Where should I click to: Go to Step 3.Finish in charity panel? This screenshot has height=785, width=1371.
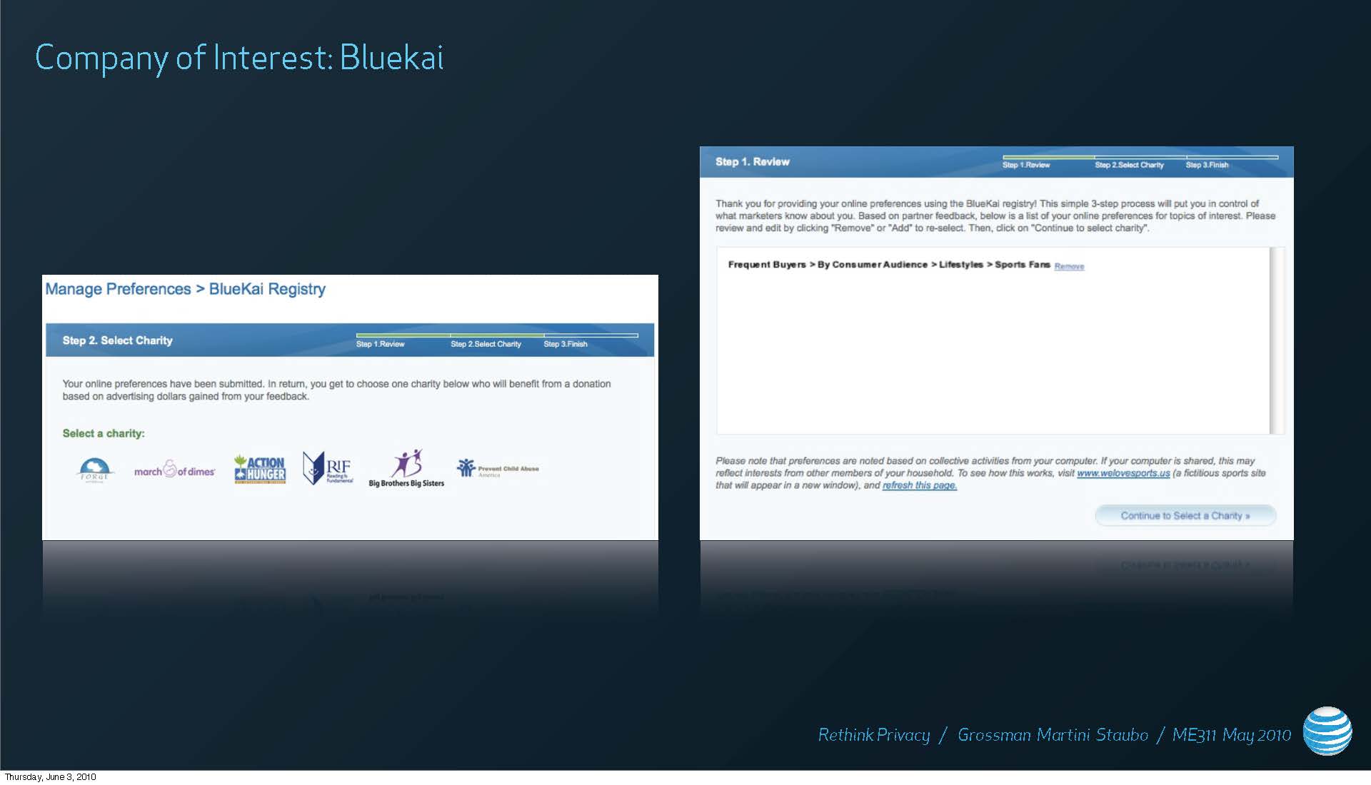(x=566, y=344)
